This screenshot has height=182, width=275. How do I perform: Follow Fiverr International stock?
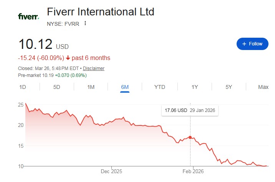[252, 44]
